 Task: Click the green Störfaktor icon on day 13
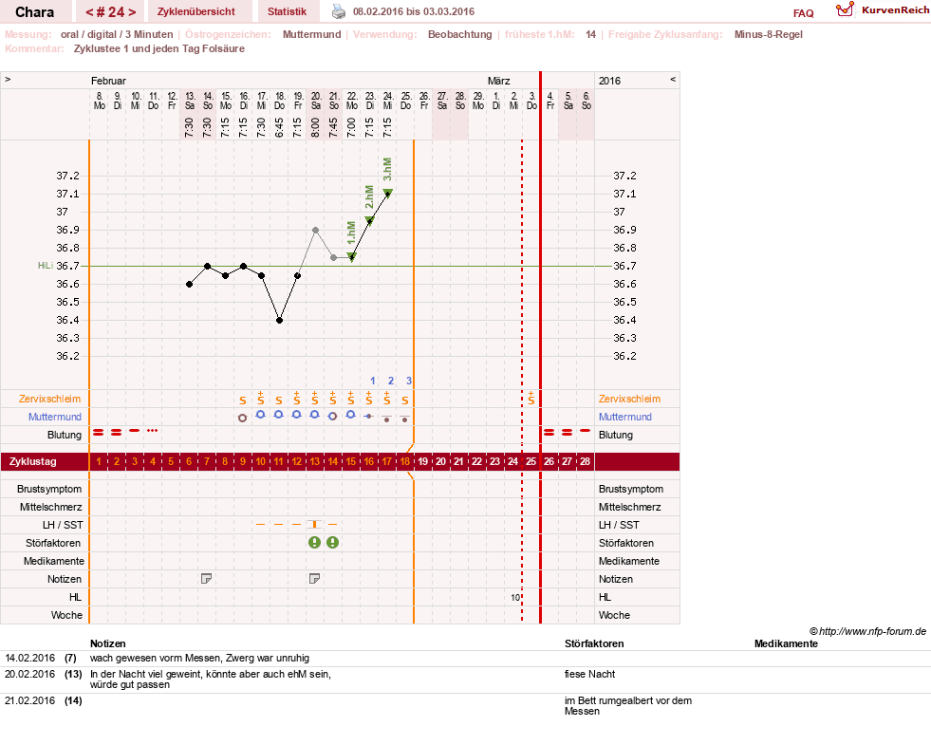[315, 542]
